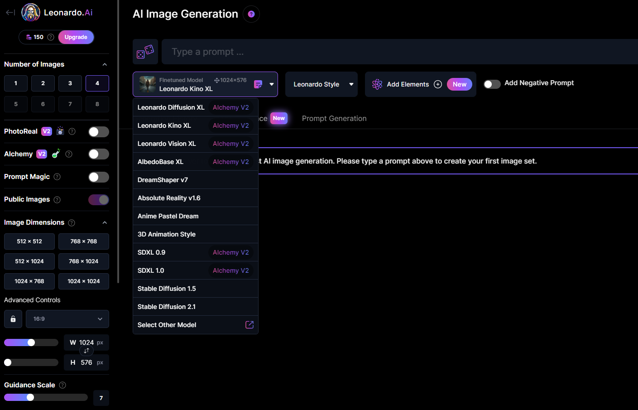Choose Stable Diffusion 1.5 model
The width and height of the screenshot is (638, 410).
click(x=196, y=289)
